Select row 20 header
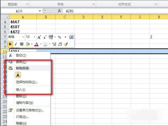The image size is (168, 126). (x=4, y=101)
